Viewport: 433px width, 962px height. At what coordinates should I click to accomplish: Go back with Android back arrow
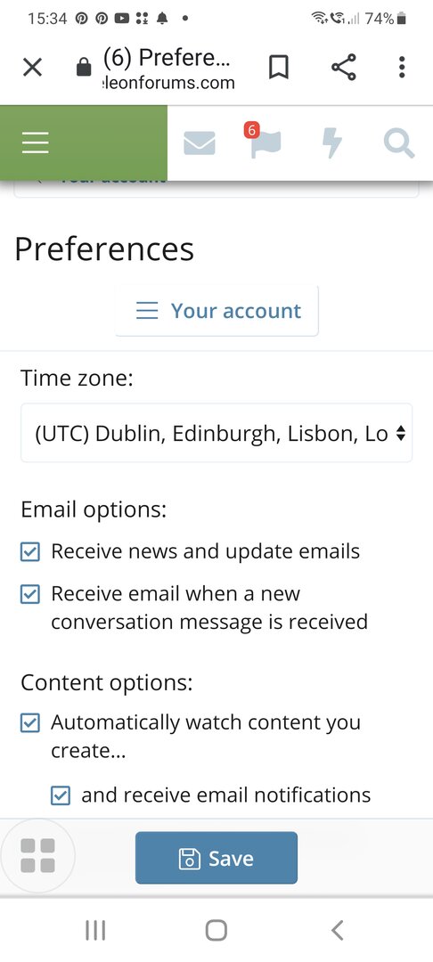[338, 930]
